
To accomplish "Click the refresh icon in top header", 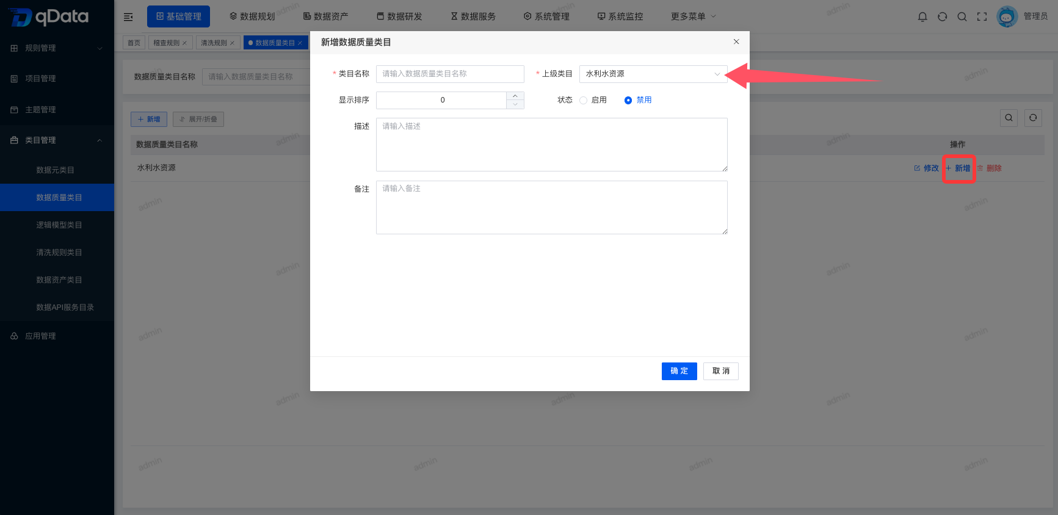I will 943,16.
